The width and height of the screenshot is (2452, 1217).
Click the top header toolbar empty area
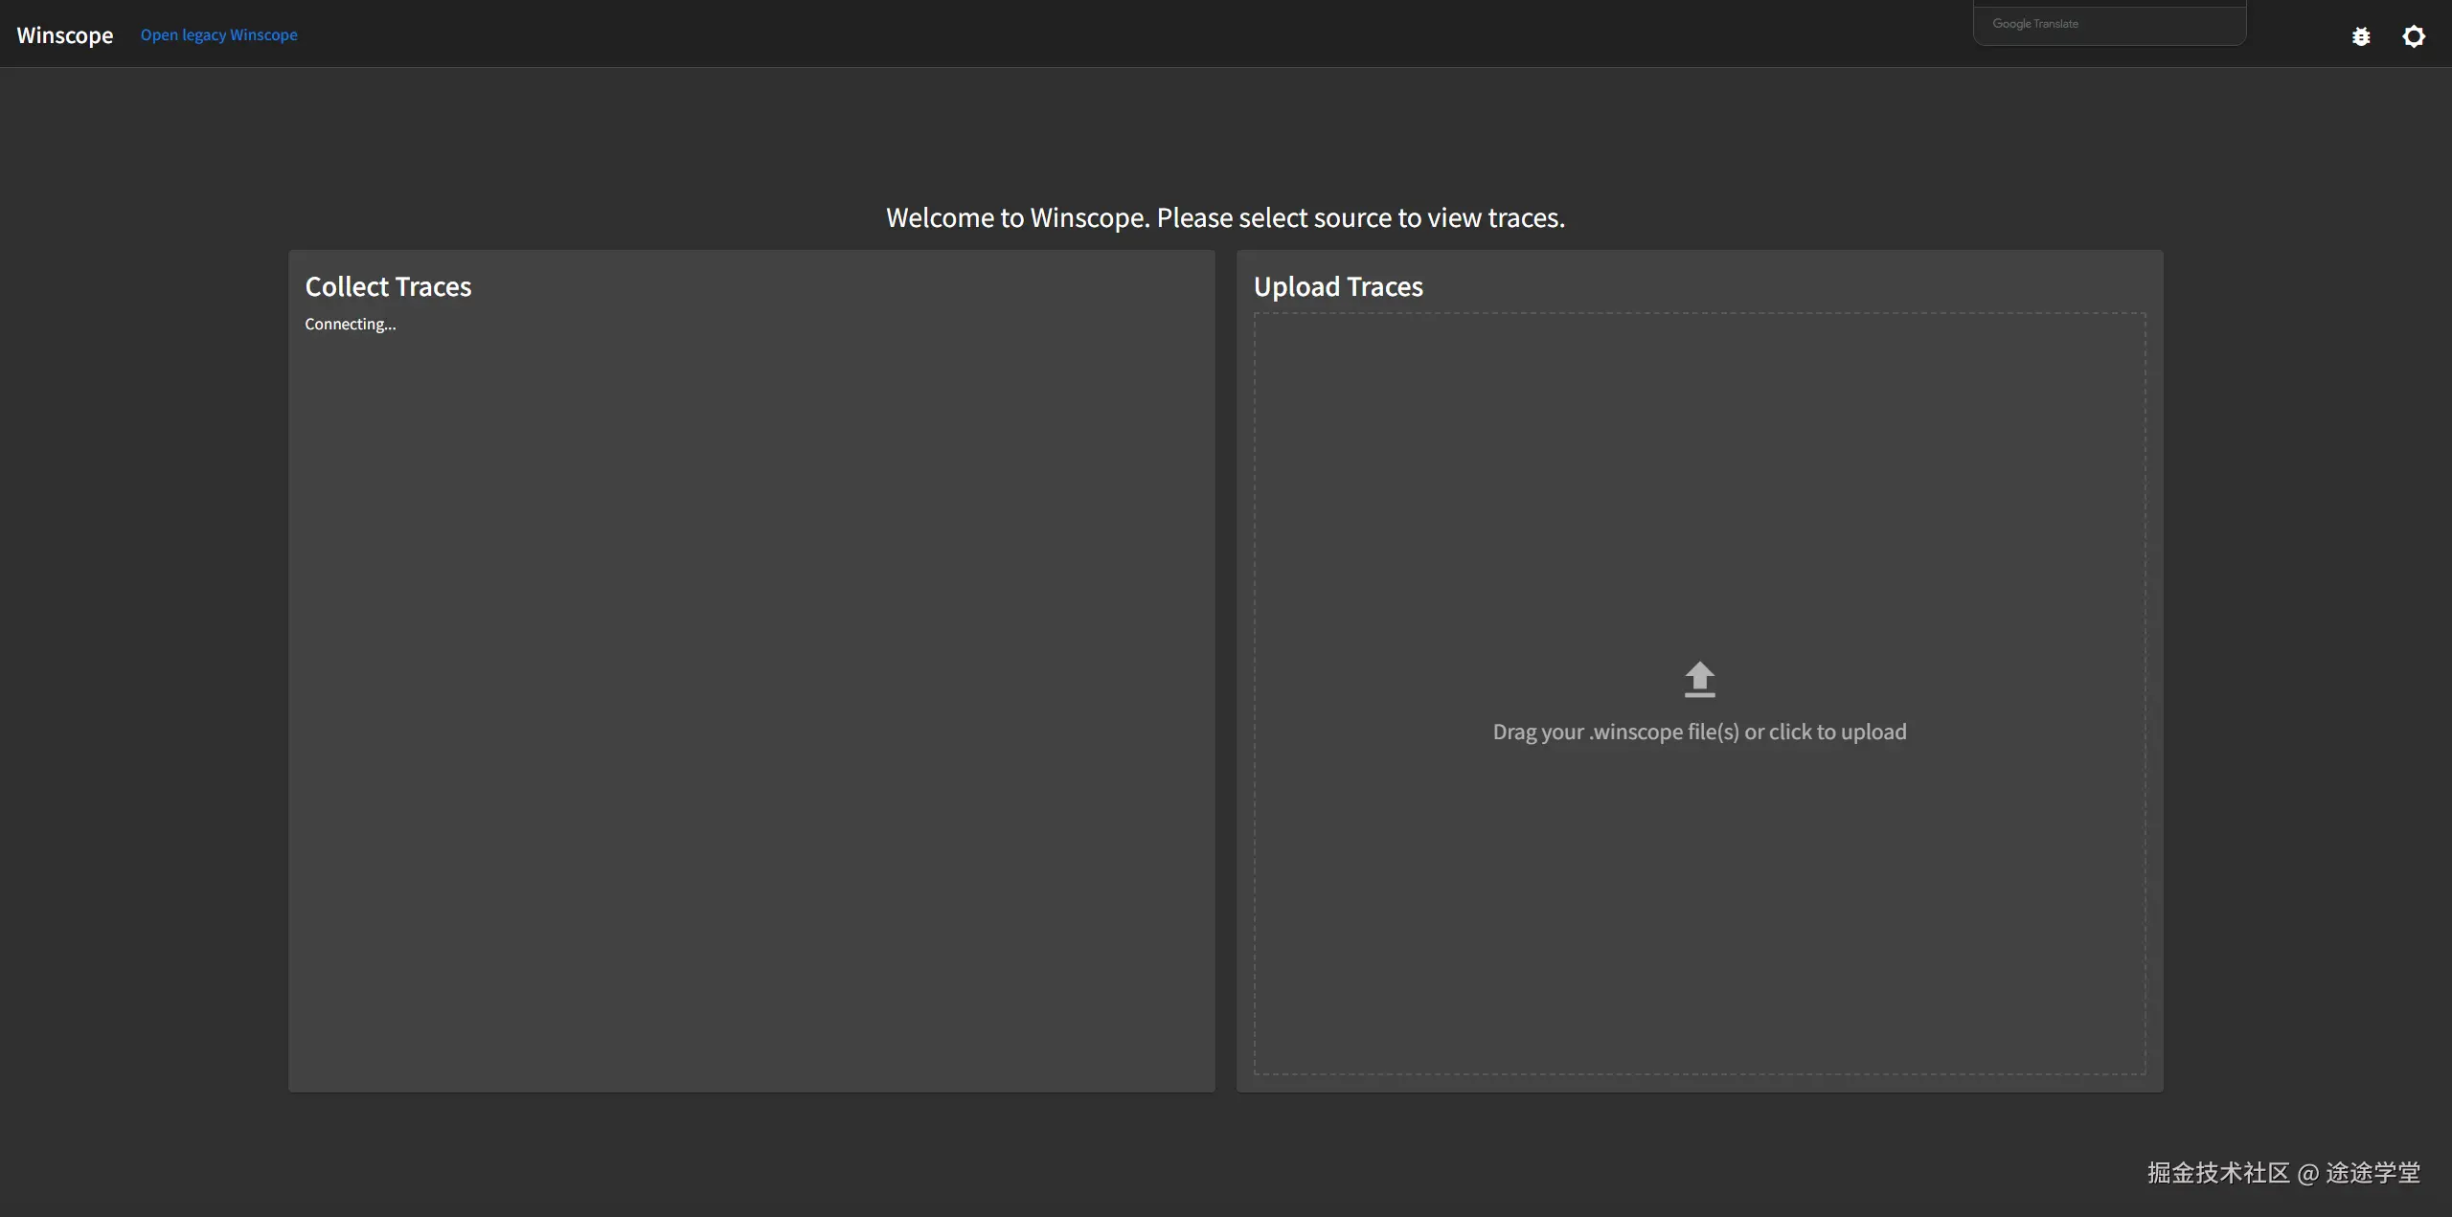[x=1149, y=34]
